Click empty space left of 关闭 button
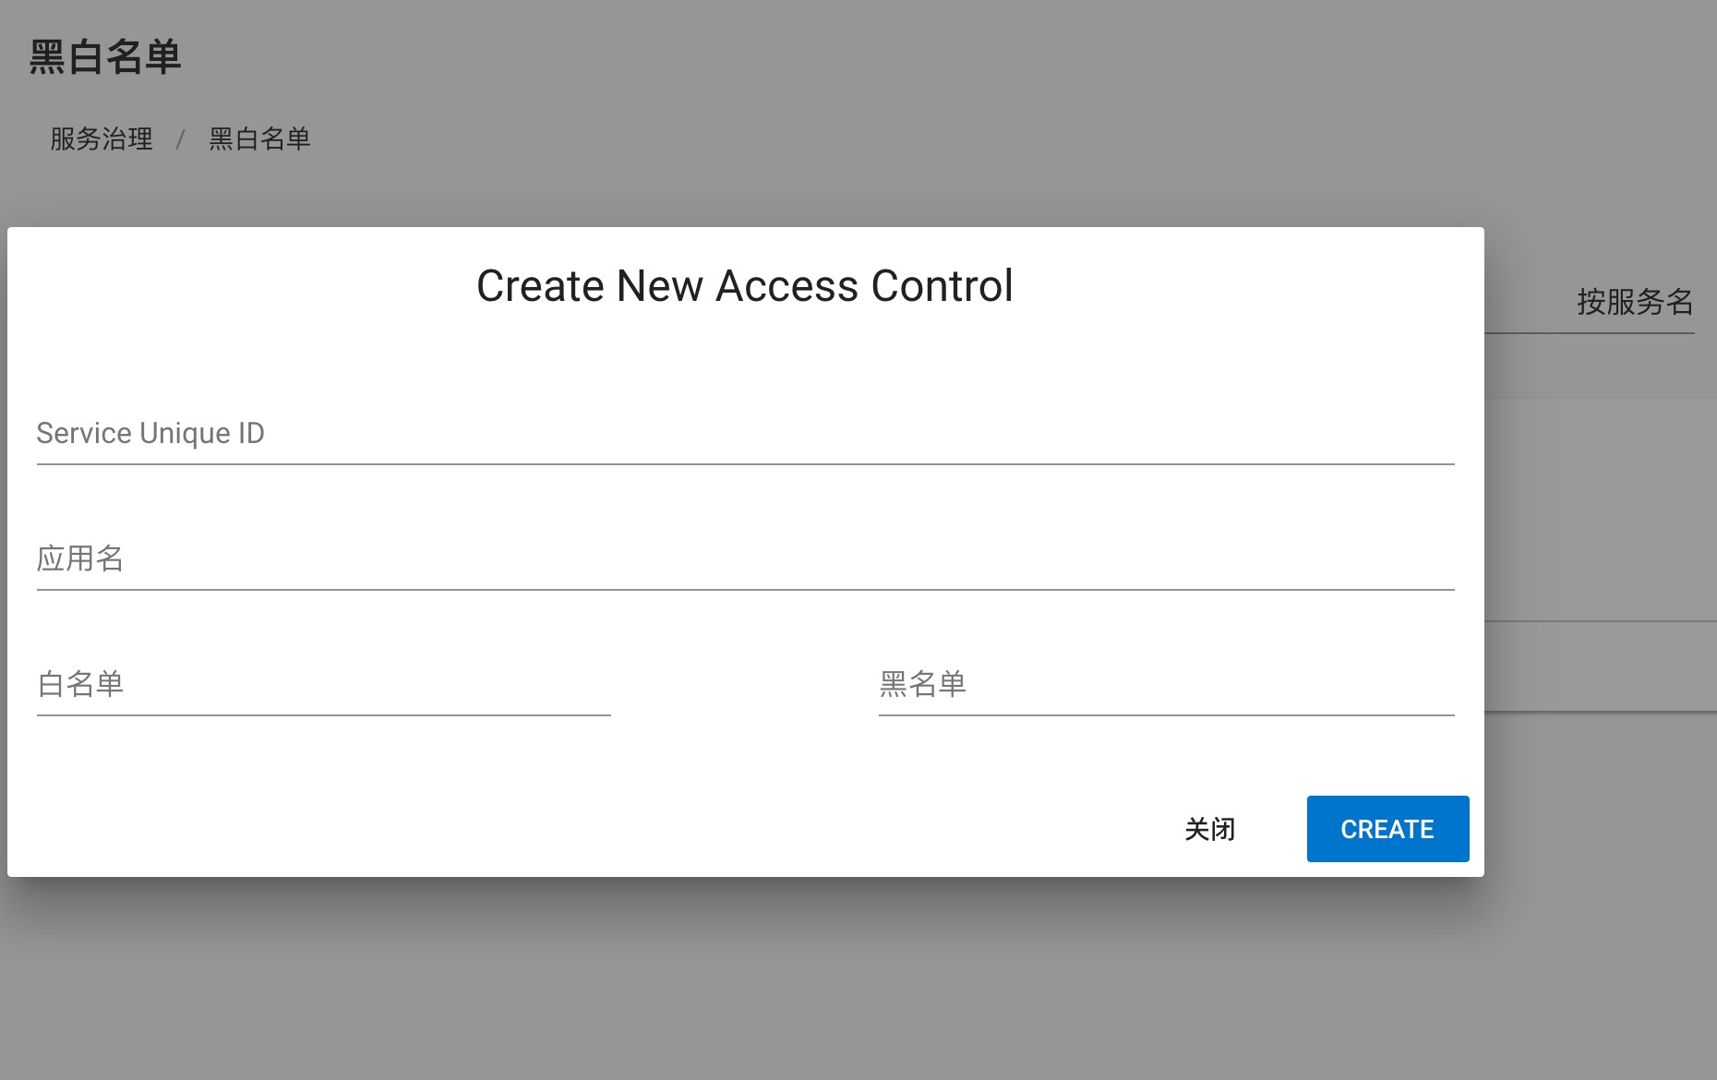 click(x=831, y=829)
